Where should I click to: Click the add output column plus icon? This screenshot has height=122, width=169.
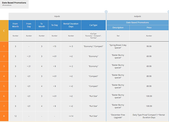click(168, 12)
